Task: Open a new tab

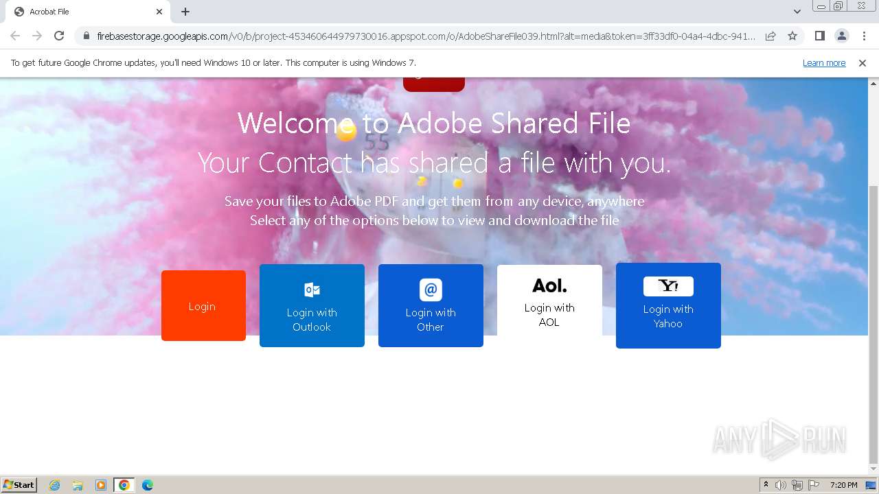Action: (185, 12)
